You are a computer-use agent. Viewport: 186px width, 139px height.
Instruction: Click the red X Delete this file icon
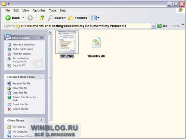(x=9, y=109)
